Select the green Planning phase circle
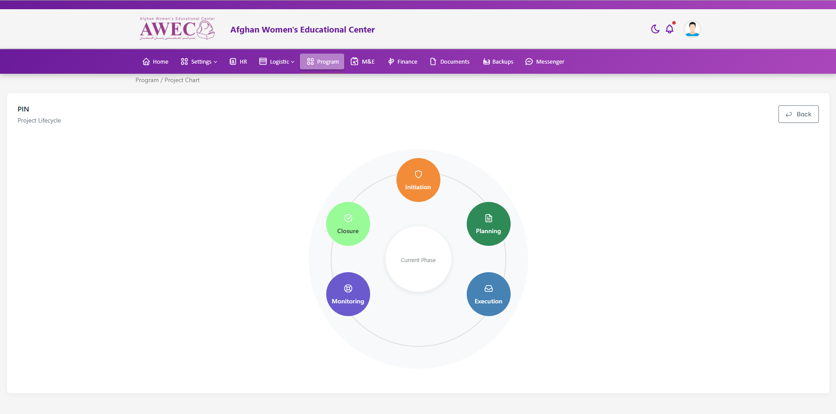Screen dimensions: 836x414 point(488,224)
